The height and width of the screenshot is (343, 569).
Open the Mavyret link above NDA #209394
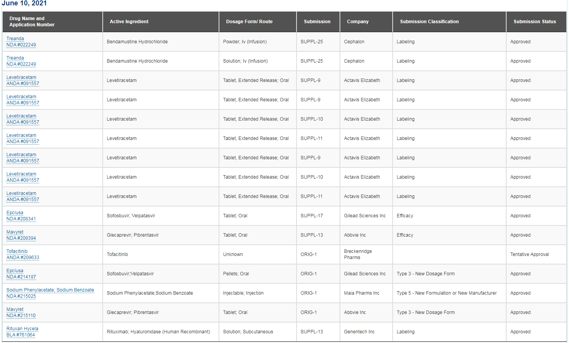(x=15, y=232)
